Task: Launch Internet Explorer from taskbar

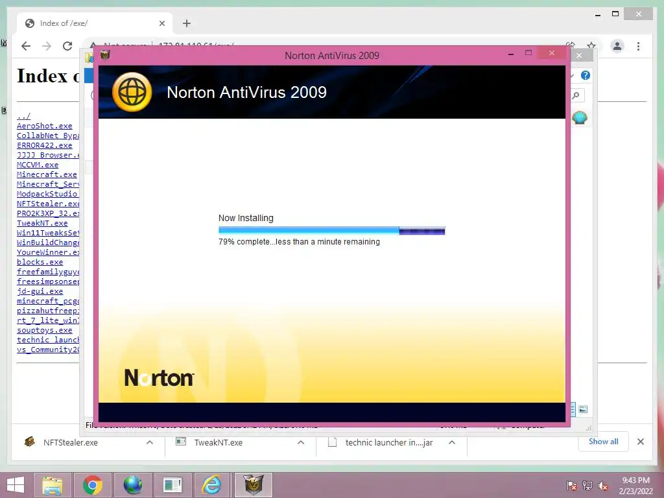Action: [x=212, y=485]
